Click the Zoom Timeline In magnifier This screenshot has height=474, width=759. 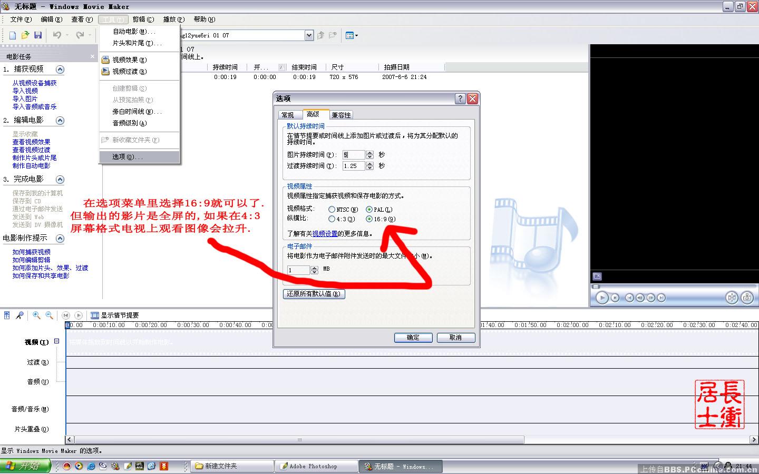point(36,315)
